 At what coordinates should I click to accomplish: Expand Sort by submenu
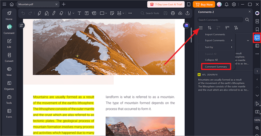[216, 47]
